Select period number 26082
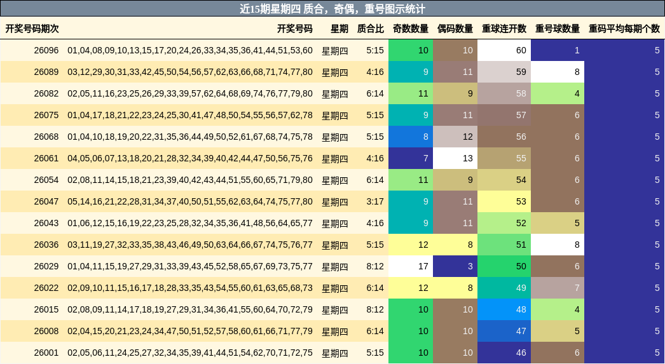Image resolution: width=665 pixels, height=364 pixels. [46, 93]
